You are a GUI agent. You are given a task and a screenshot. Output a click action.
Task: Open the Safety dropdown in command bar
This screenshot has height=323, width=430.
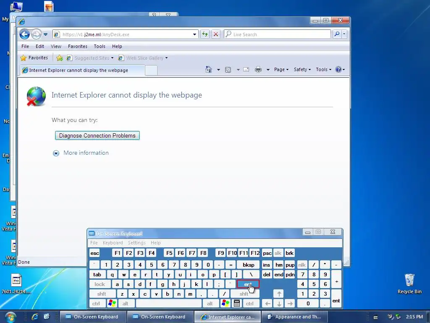tap(302, 69)
